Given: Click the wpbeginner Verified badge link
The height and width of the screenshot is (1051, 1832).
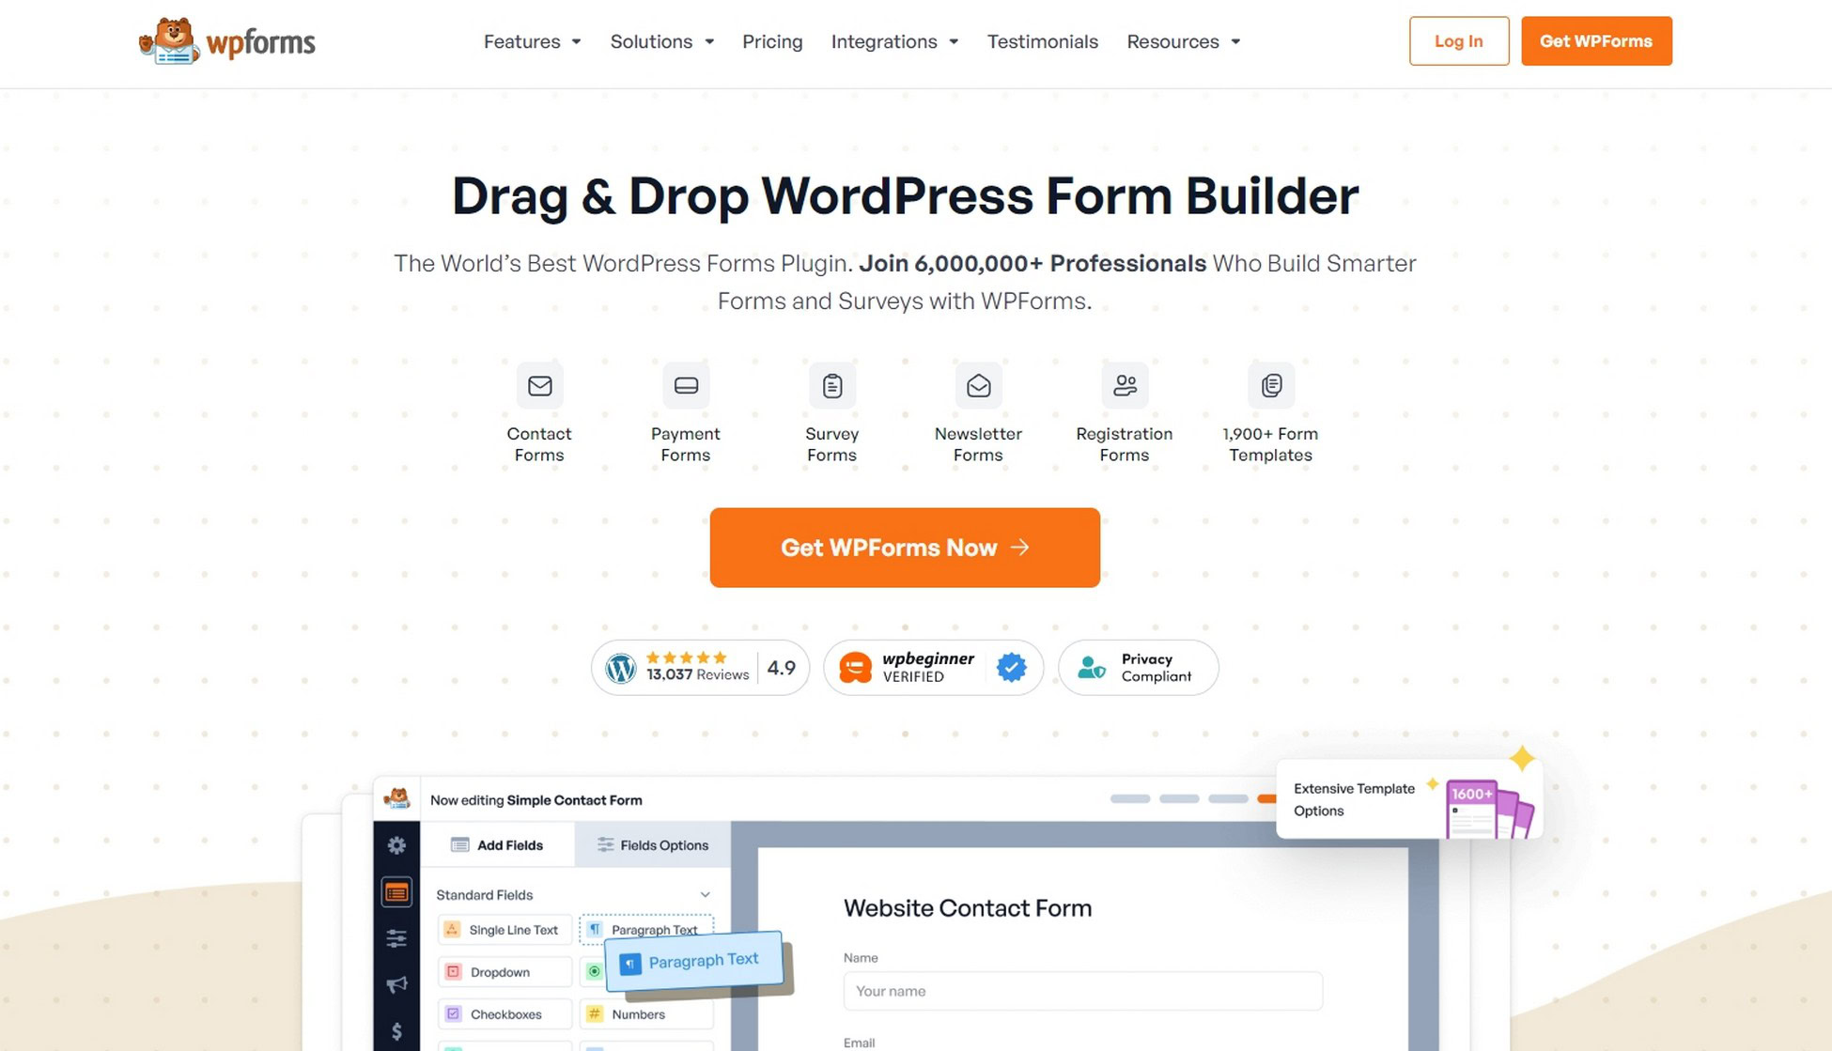Looking at the screenshot, I should [931, 666].
